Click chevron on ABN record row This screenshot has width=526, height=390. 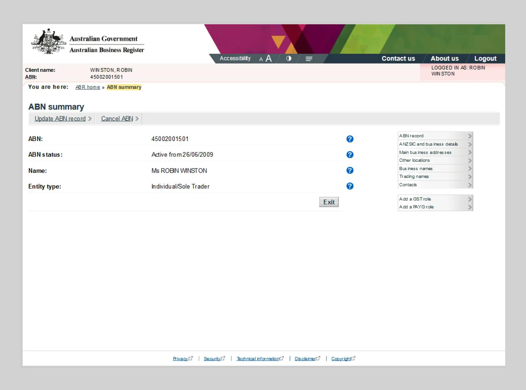tap(470, 136)
